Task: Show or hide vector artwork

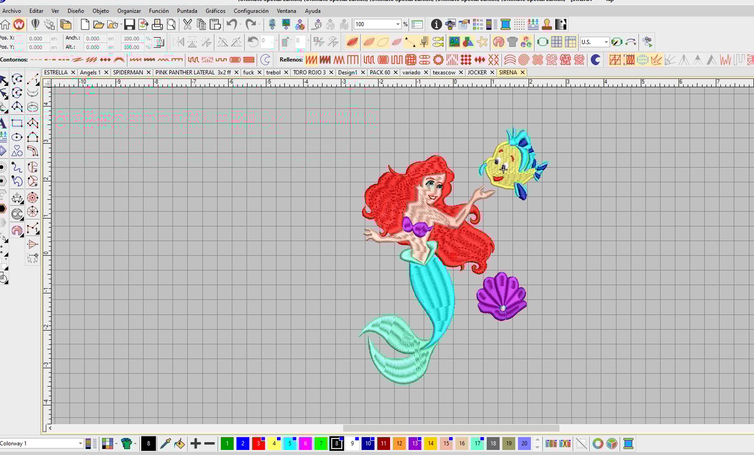Action: coord(468,42)
